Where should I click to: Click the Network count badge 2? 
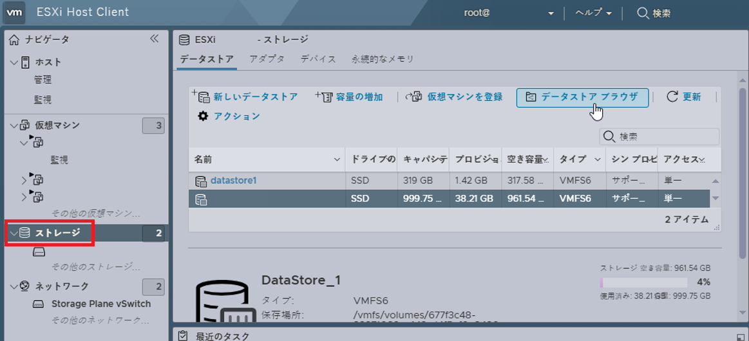(x=153, y=286)
